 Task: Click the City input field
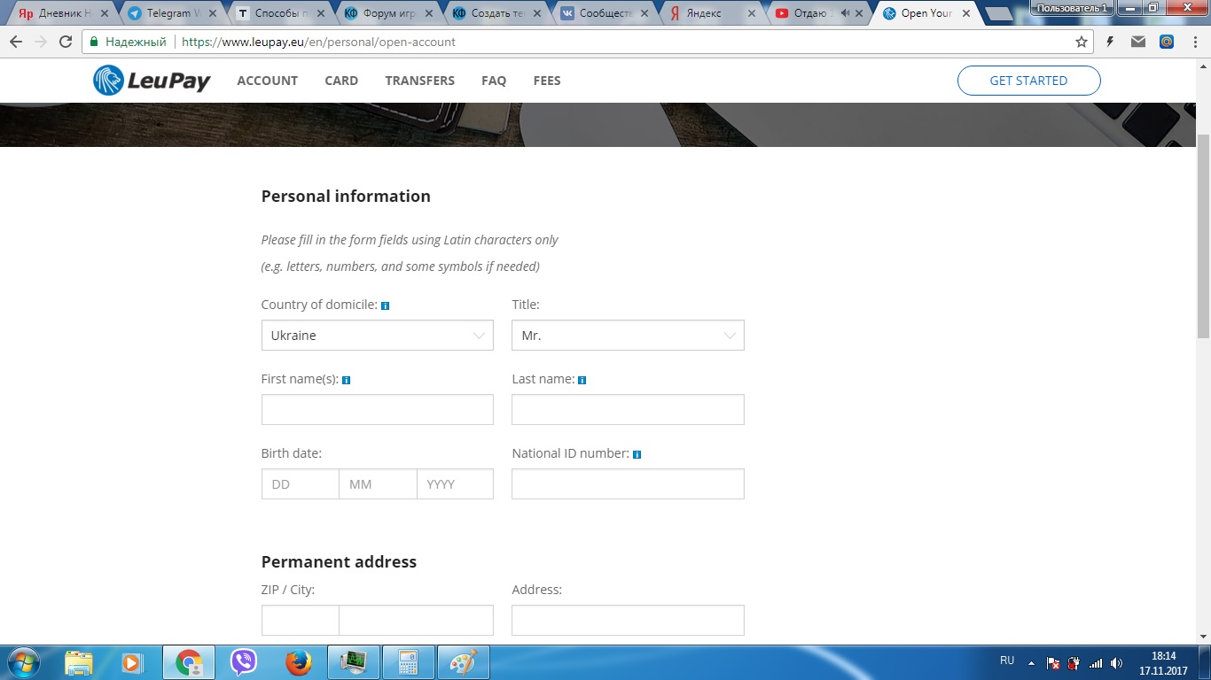[416, 621]
